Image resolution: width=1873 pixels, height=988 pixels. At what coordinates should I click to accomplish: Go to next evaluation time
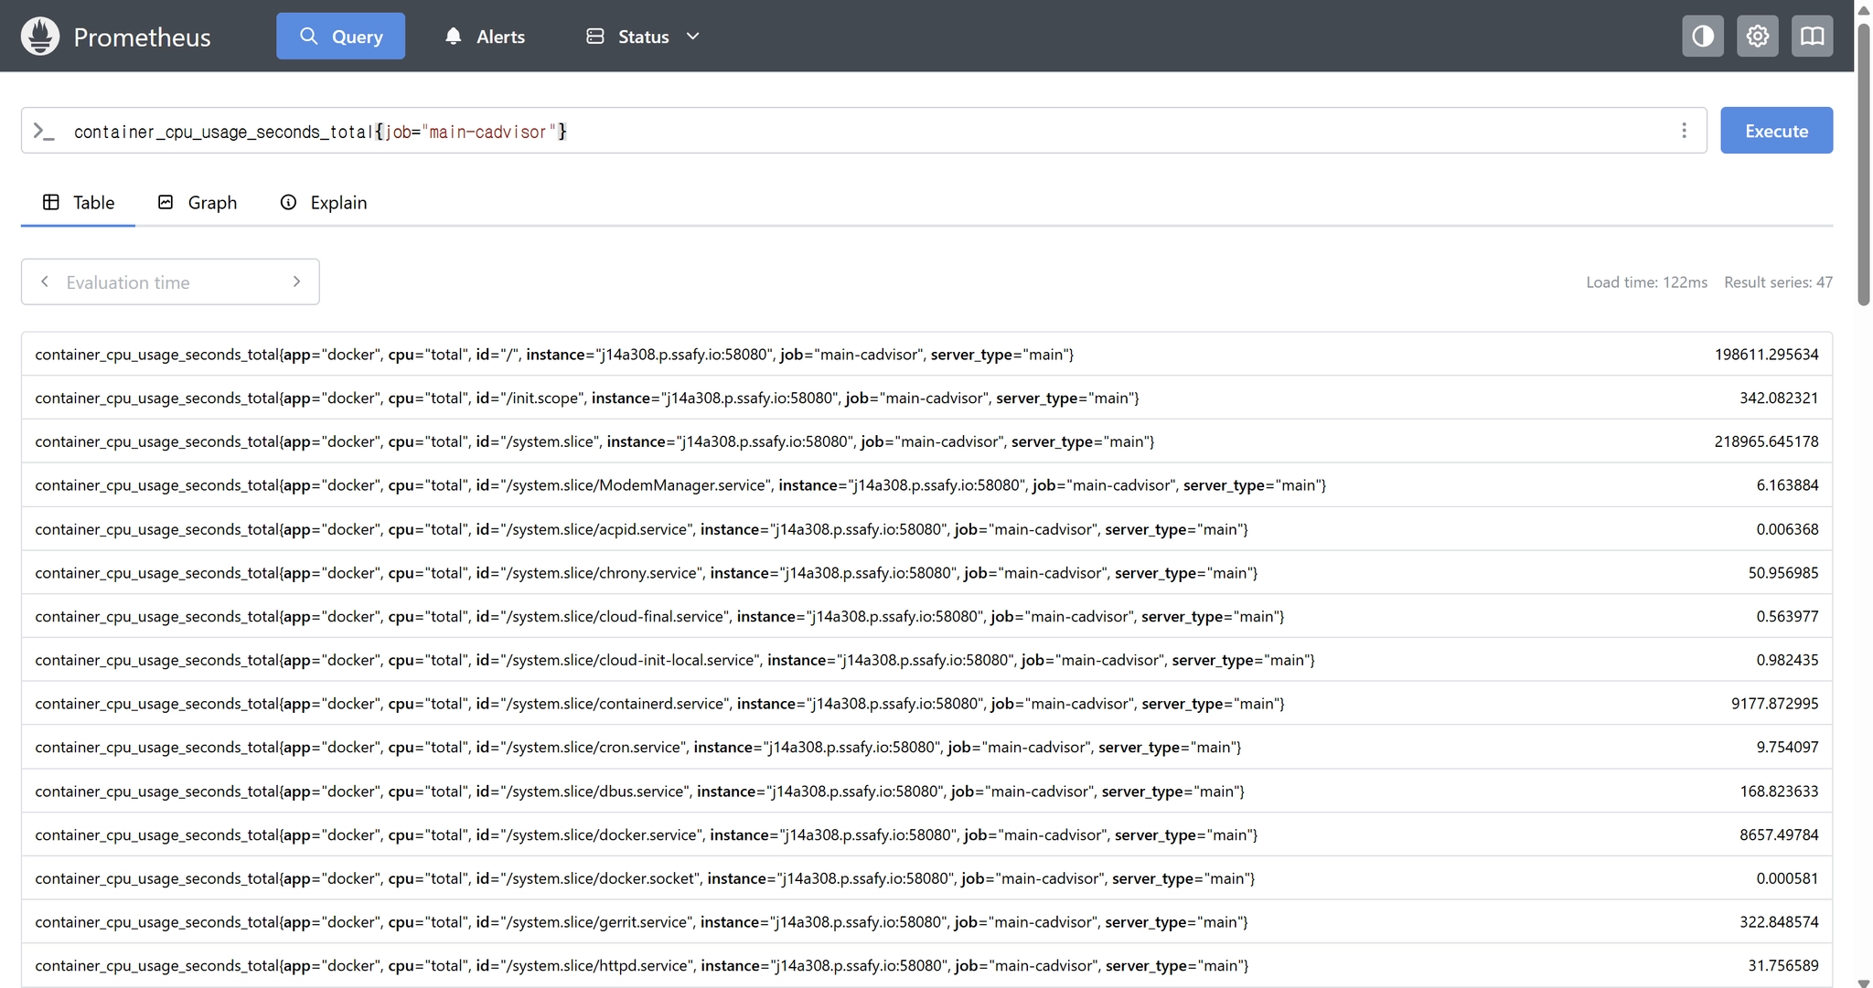[296, 282]
